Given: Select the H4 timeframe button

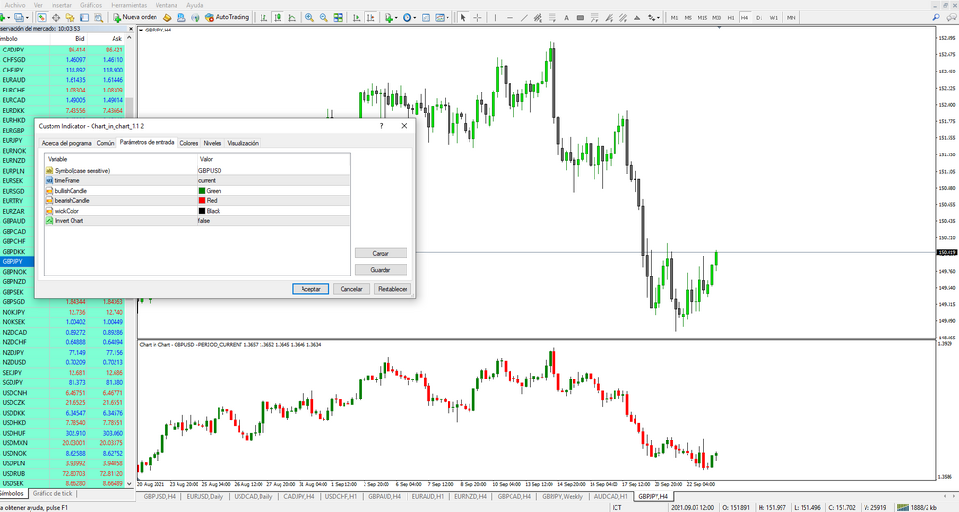Looking at the screenshot, I should (744, 18).
